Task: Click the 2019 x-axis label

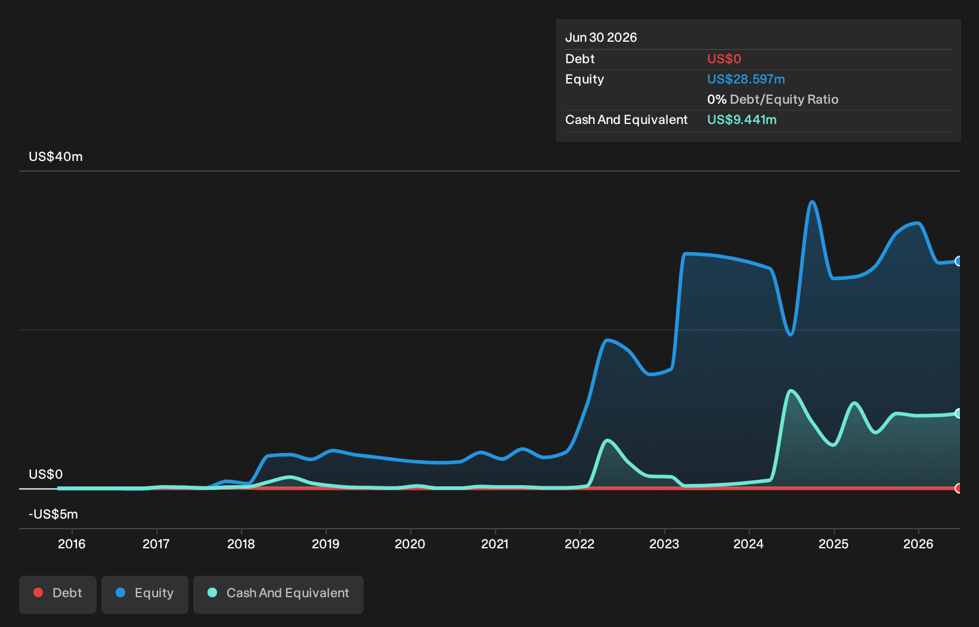Action: (326, 544)
